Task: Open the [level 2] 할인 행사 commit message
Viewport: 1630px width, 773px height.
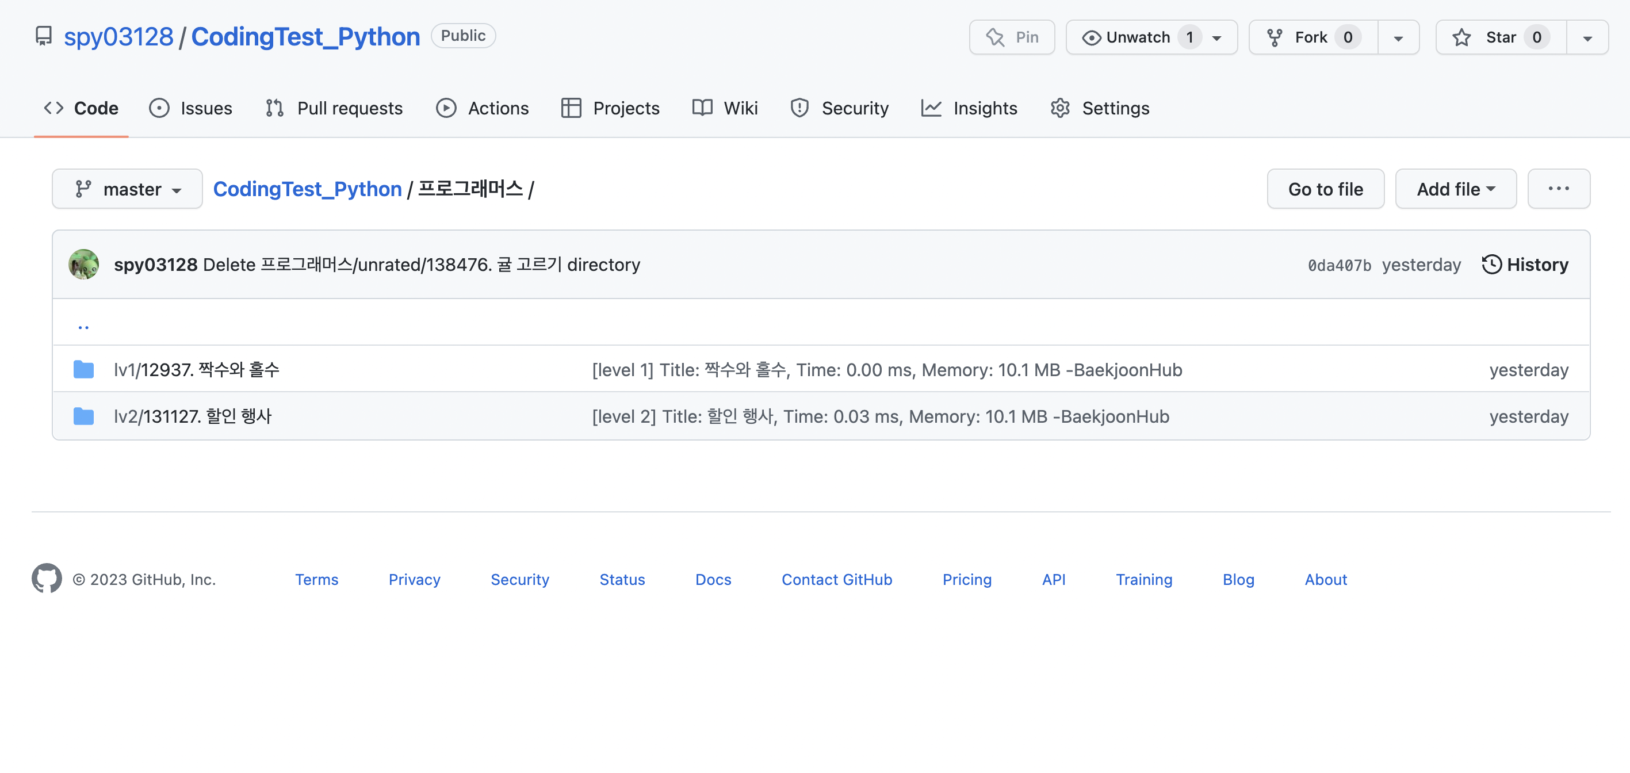Action: (x=881, y=416)
